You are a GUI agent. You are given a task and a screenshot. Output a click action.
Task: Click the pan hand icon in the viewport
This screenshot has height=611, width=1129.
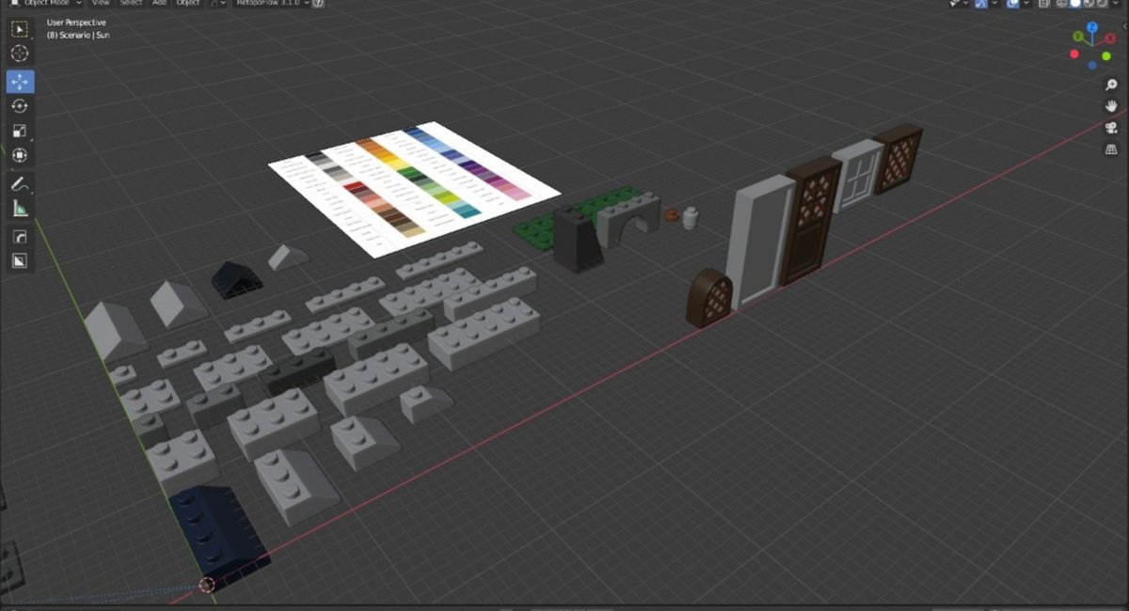click(x=1111, y=106)
